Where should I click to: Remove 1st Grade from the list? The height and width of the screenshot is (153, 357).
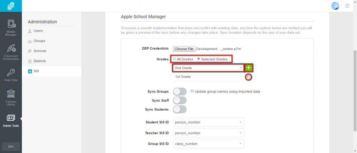pos(249,77)
